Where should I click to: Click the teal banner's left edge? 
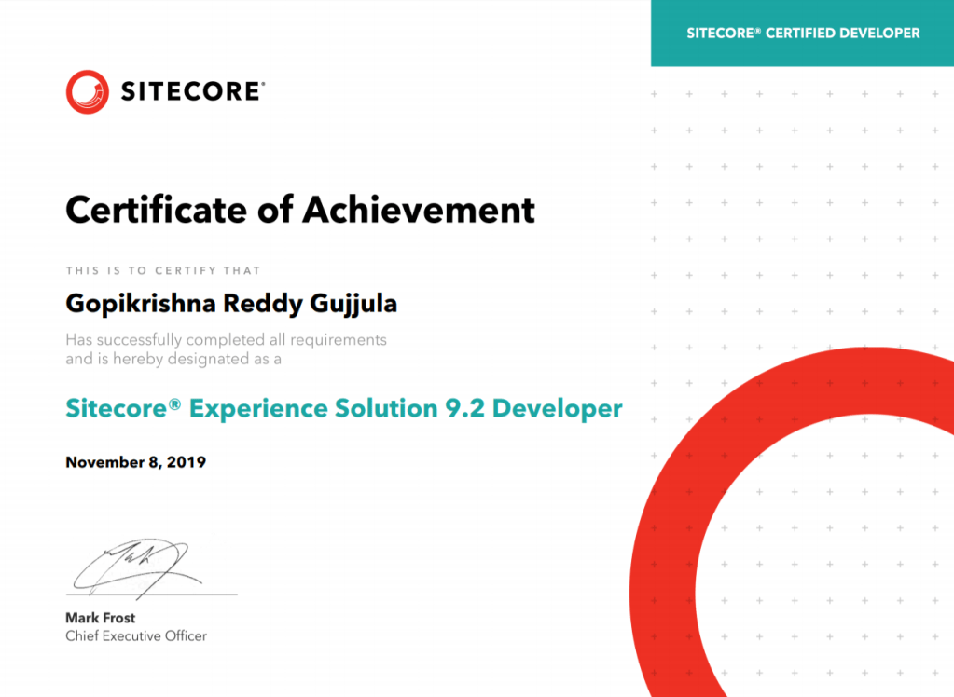click(653, 33)
